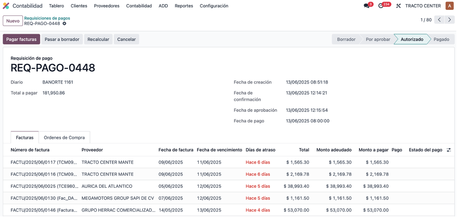Viewport: 457px width, 219px height.
Task: Open the Contabilidad menu item
Action: 139,6
